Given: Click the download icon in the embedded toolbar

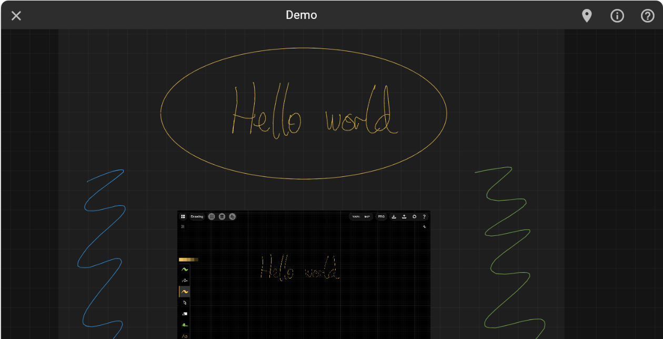Looking at the screenshot, I should pyautogui.click(x=394, y=216).
